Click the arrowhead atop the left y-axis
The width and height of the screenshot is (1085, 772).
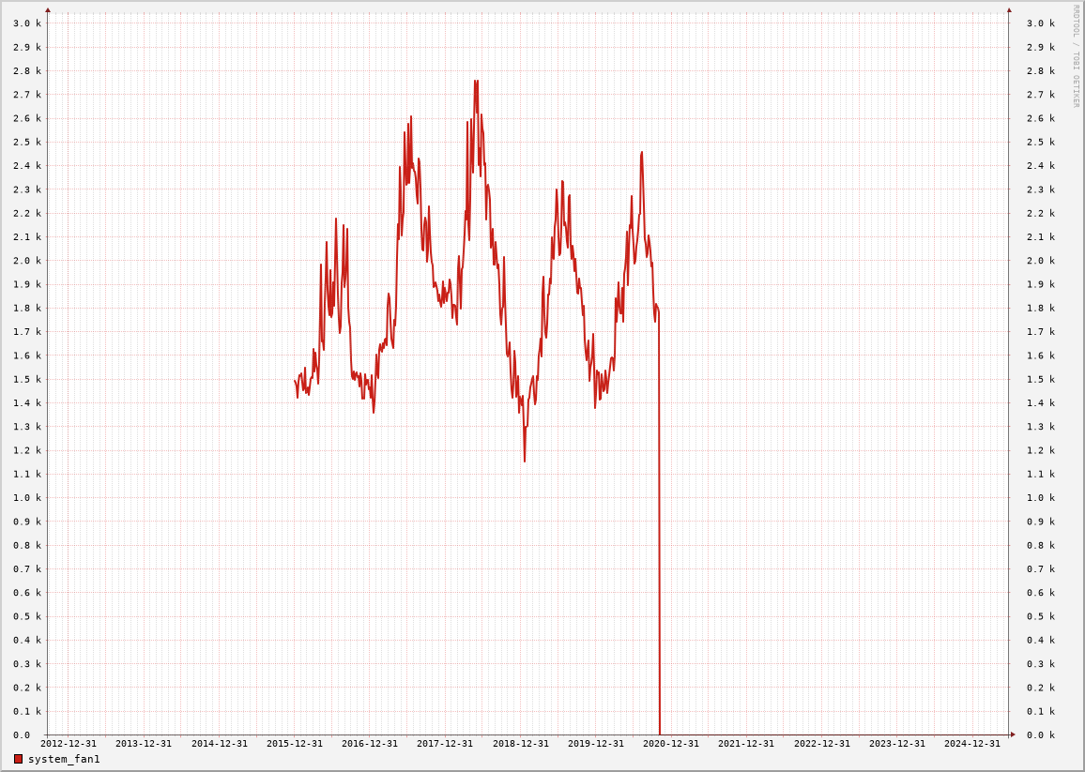click(x=48, y=10)
